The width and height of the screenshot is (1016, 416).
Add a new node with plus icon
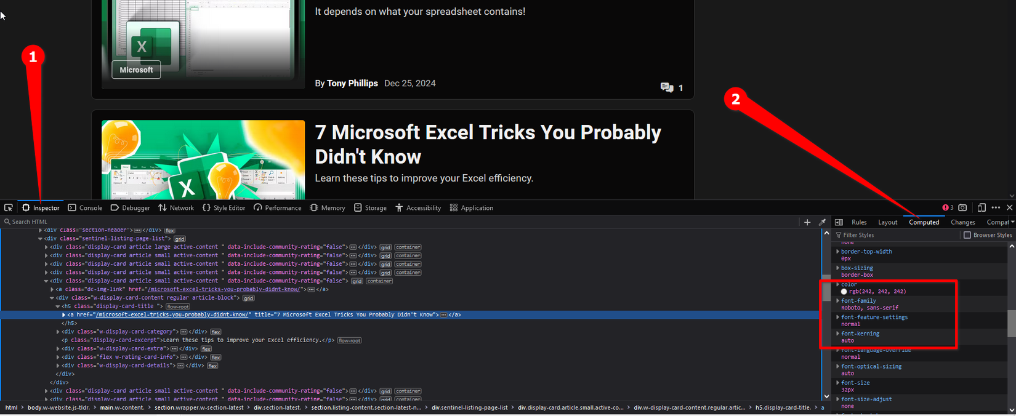point(807,222)
